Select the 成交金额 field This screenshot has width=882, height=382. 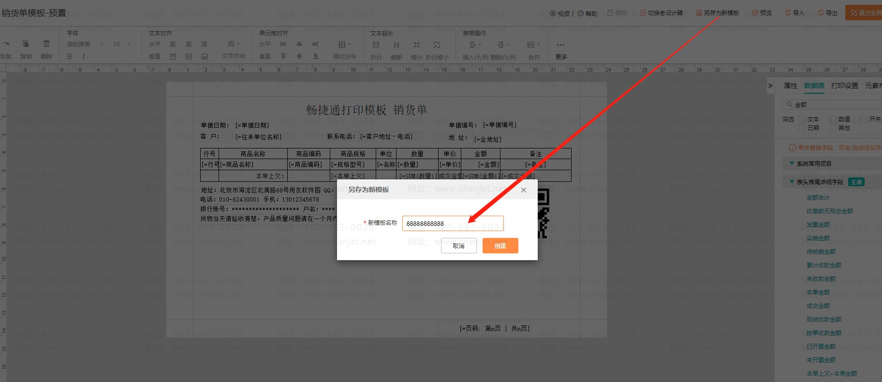(x=818, y=306)
